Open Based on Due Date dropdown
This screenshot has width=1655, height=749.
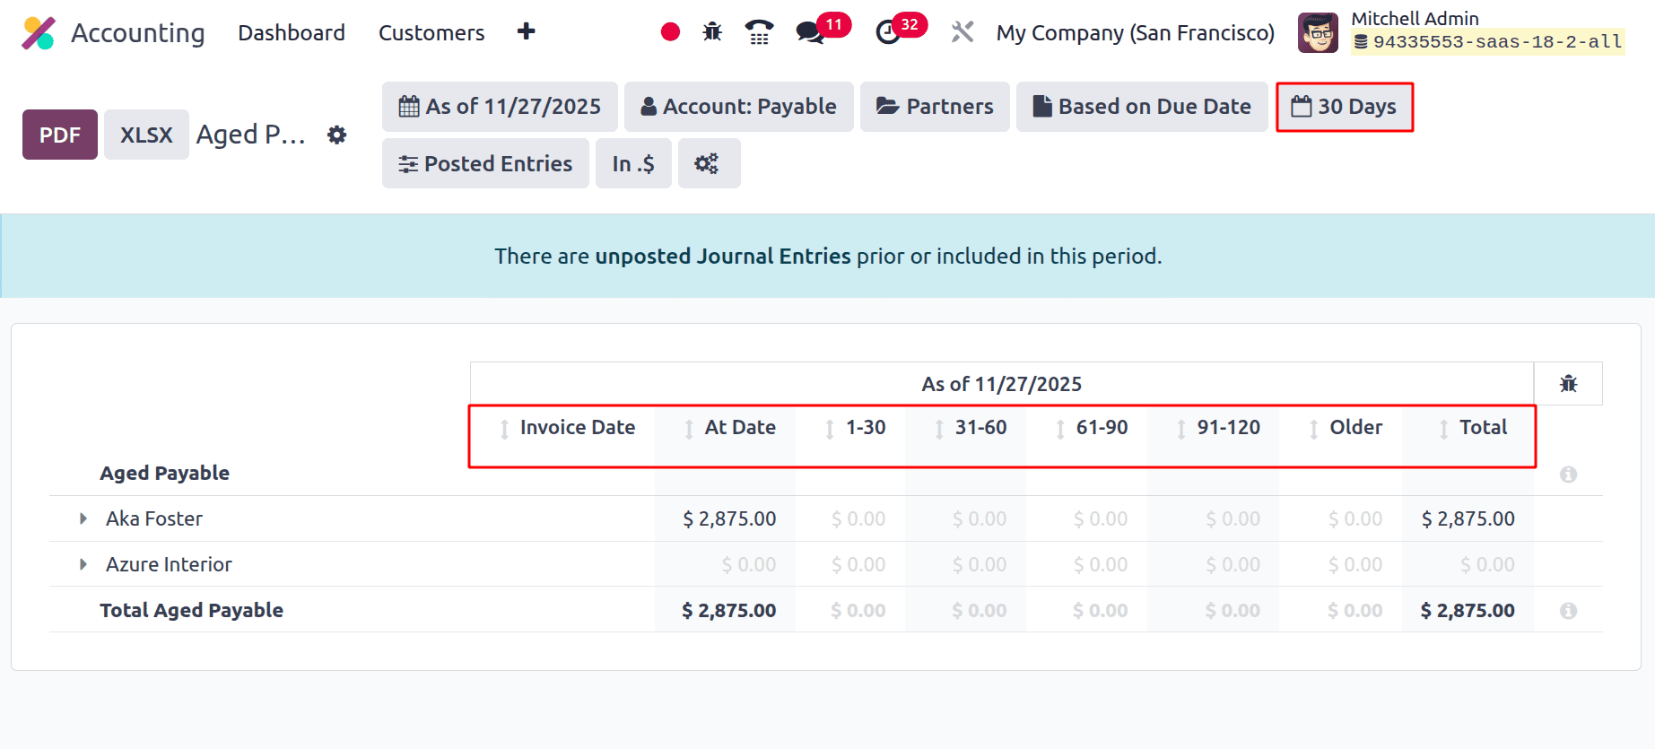click(x=1142, y=107)
